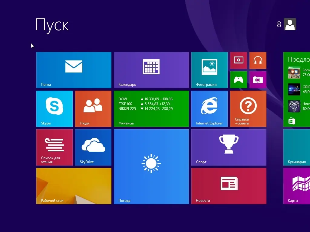Open the Почта mail tile
310x232 pixels.
(x=74, y=70)
